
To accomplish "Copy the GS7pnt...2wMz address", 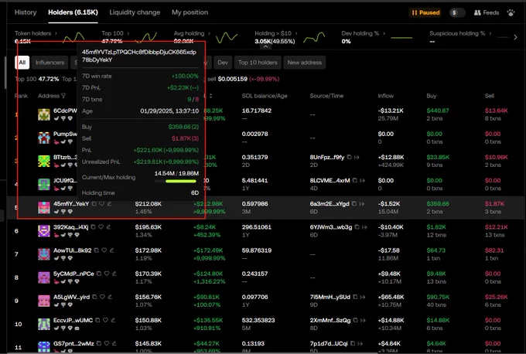I will [99, 344].
